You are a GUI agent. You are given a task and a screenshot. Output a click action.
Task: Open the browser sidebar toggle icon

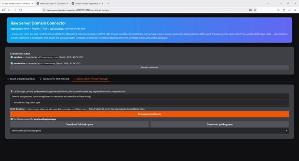pos(4,10)
